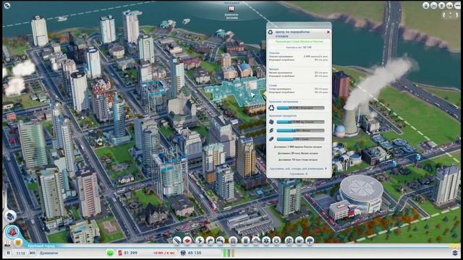Open the Water utilities menu
The width and height of the screenshot is (463, 260).
[x=210, y=240]
